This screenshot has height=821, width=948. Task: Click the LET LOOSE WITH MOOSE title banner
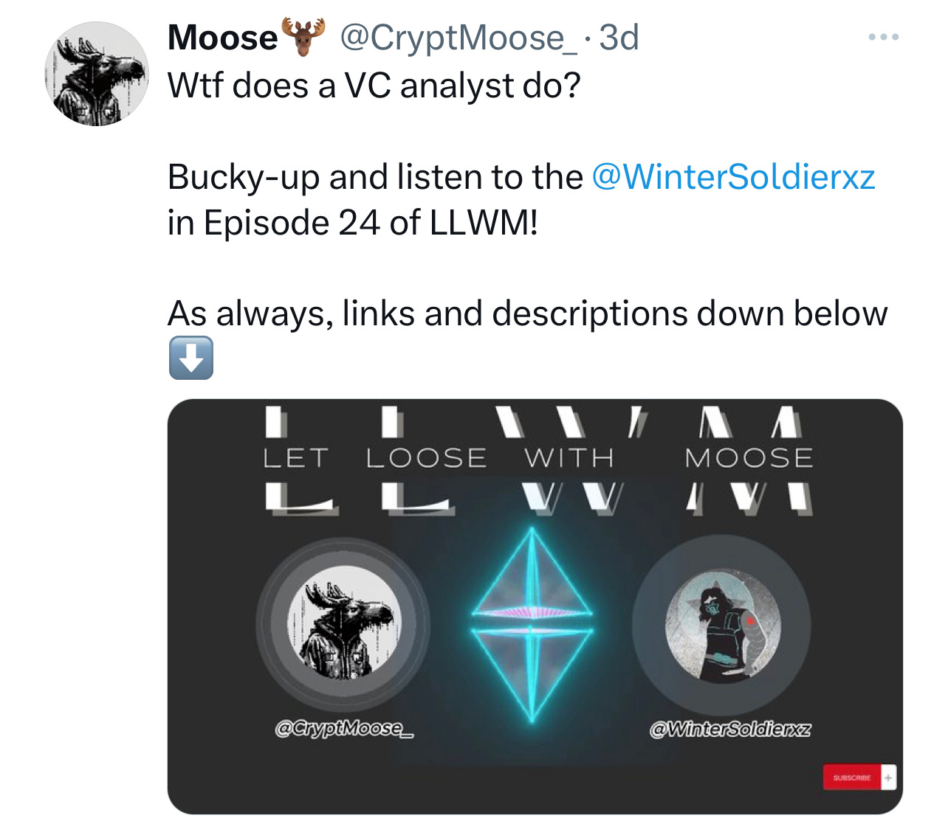pos(538,460)
